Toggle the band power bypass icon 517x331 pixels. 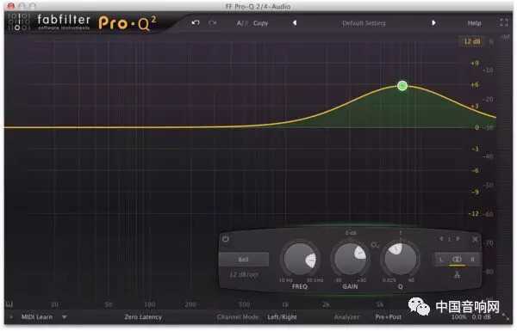tap(226, 239)
